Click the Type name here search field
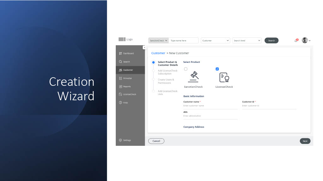Viewport: 323px width, 181px height. pyautogui.click(x=183, y=41)
